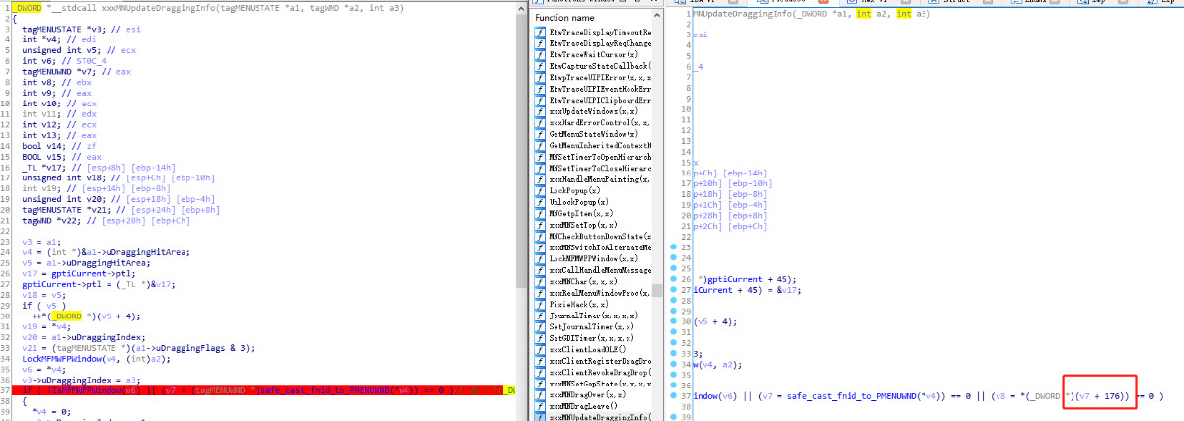1184x421 pixels.
Task: Toggle breakpoint dot at line 26
Action: (673, 278)
